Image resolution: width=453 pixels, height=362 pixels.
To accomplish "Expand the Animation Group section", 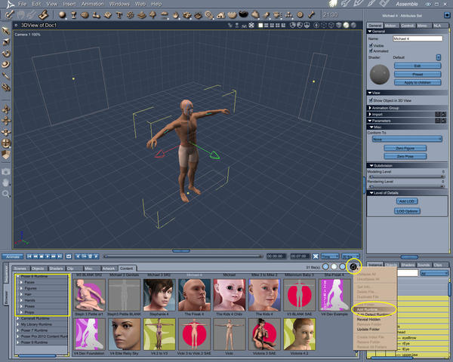I will coord(370,108).
